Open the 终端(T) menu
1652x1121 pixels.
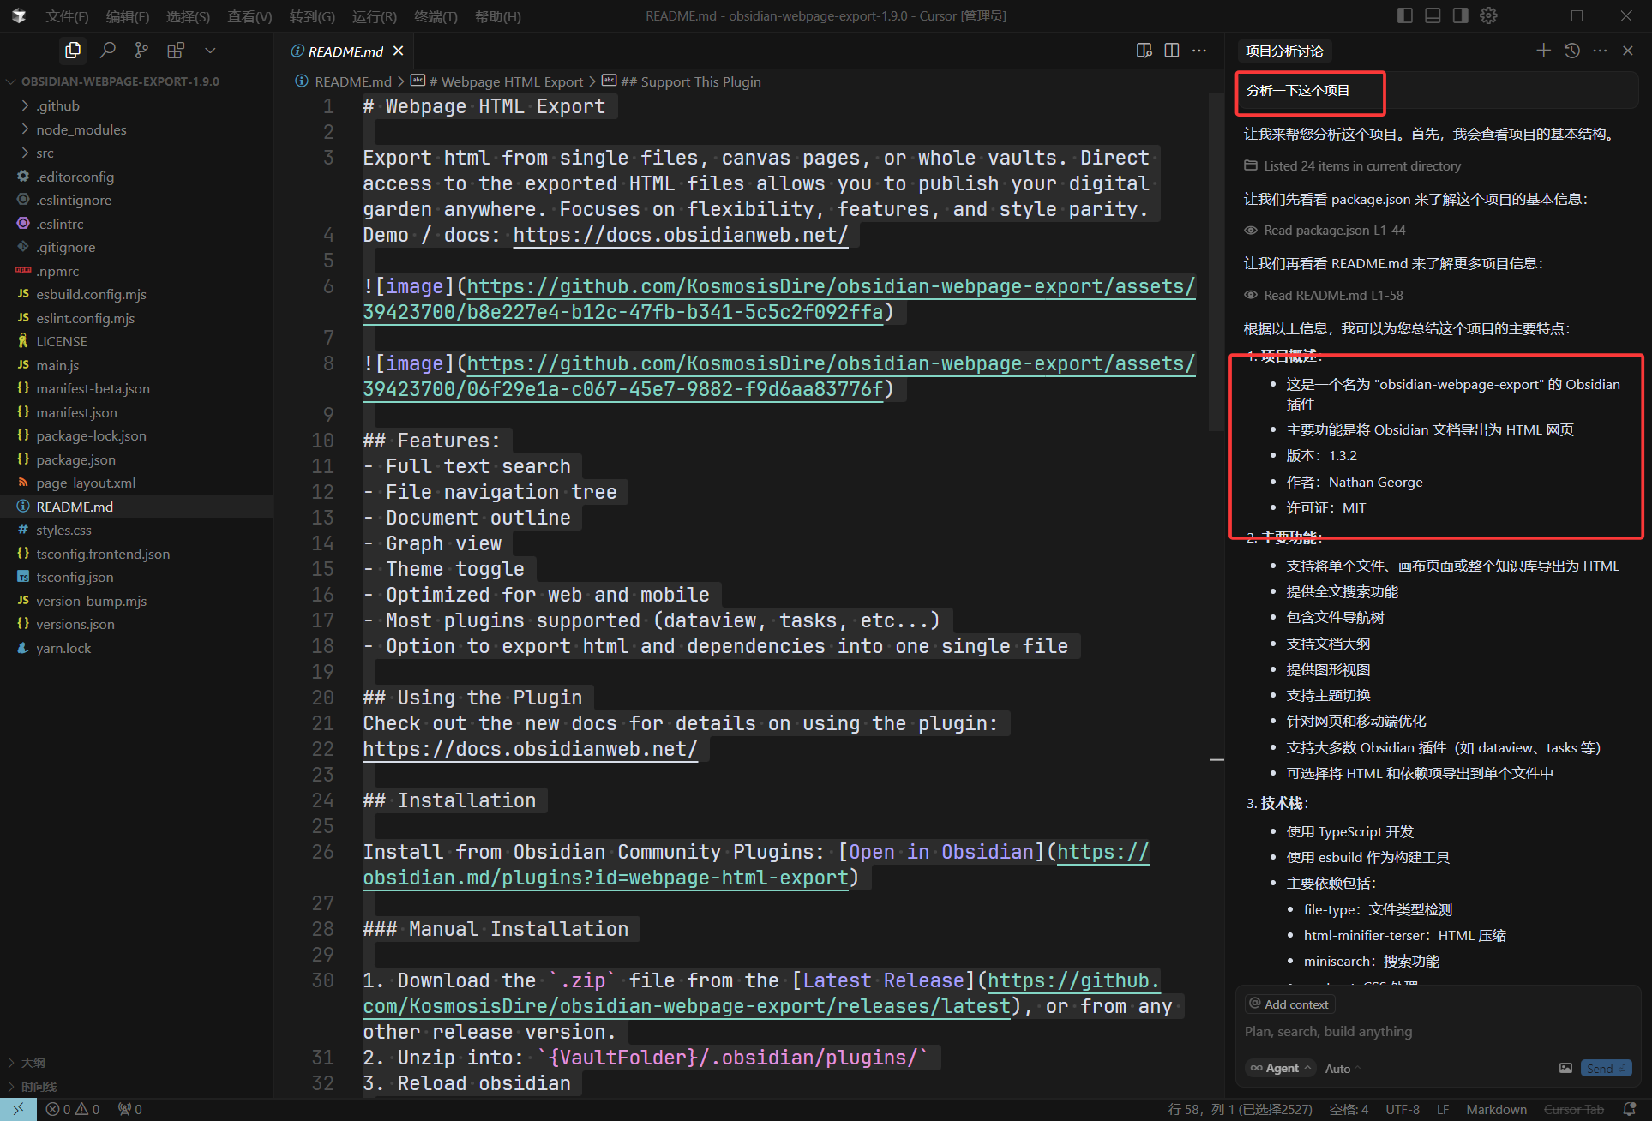[436, 16]
